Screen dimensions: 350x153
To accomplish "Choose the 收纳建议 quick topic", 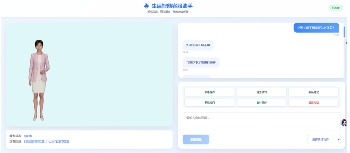I will (x=313, y=92).
